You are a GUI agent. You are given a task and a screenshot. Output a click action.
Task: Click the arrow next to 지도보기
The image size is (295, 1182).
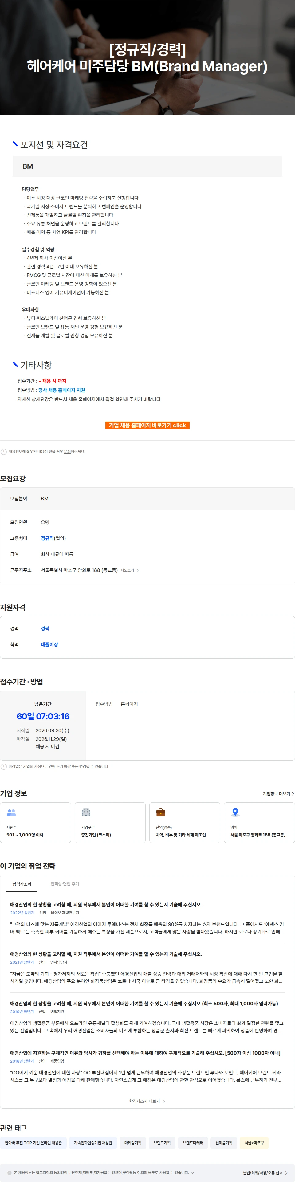[x=138, y=570]
